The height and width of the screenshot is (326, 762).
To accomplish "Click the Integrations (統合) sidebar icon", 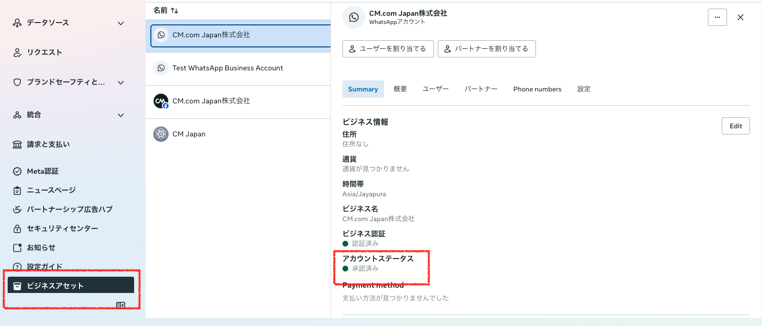I will (x=17, y=115).
